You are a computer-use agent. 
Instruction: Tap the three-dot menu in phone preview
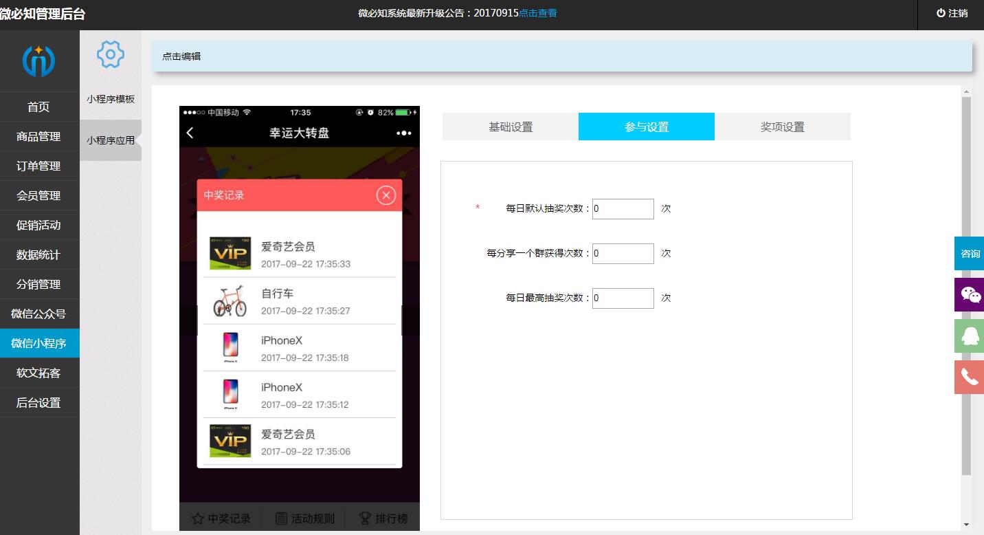click(404, 133)
